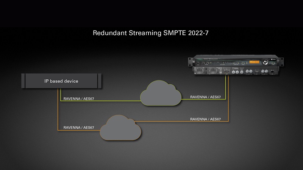Click 'RAVENNA / AES67' label on the right green line
The width and height of the screenshot is (303, 170).
[x=205, y=97]
